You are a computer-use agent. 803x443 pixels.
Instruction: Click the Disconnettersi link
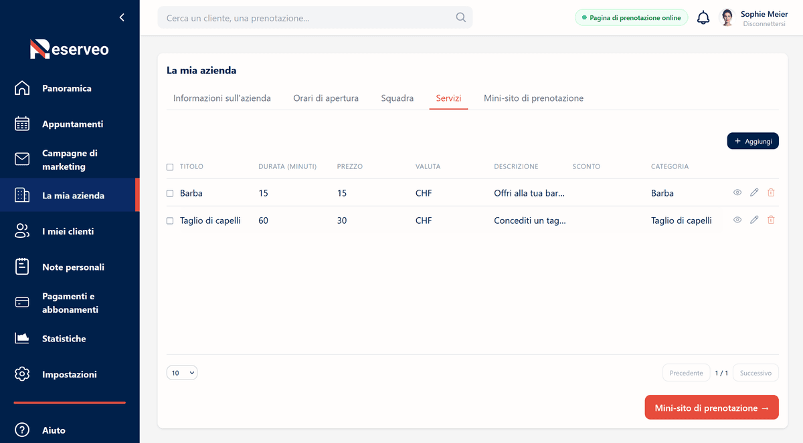(x=764, y=24)
